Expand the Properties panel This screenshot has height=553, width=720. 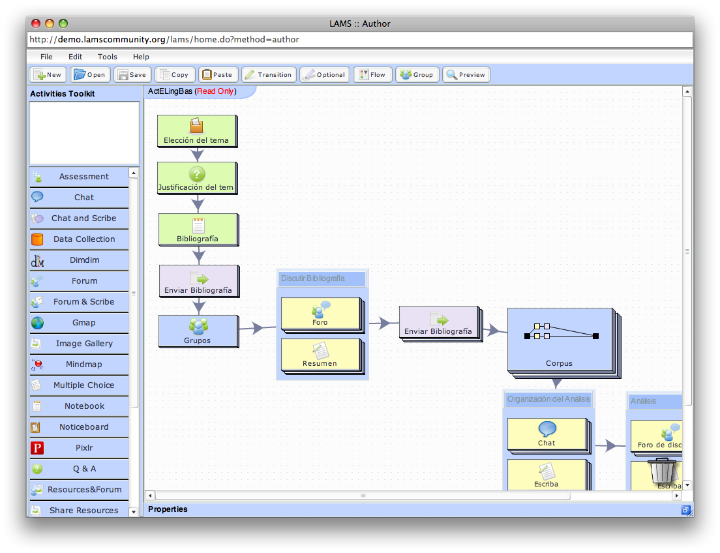tap(685, 510)
